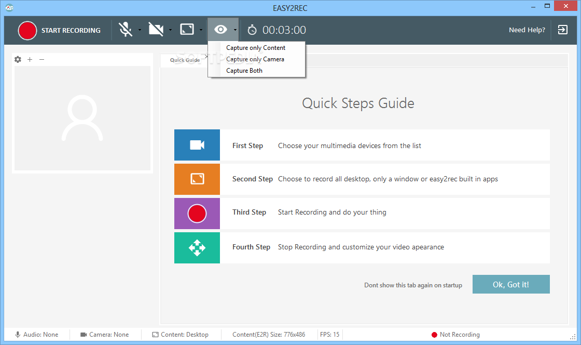Switch to the Quick Guide tab
The height and width of the screenshot is (345, 581).
pos(185,60)
